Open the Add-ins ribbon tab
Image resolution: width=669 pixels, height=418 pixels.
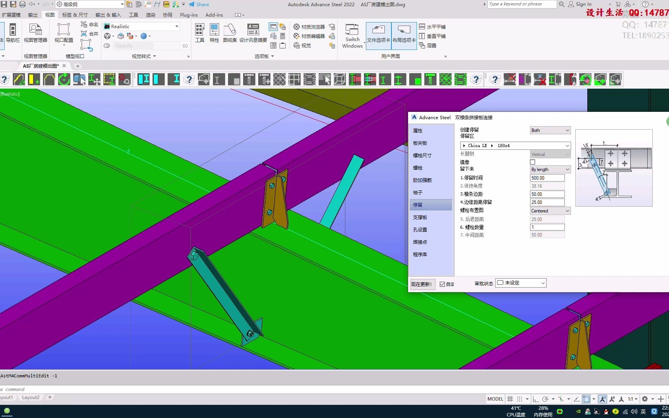click(214, 15)
